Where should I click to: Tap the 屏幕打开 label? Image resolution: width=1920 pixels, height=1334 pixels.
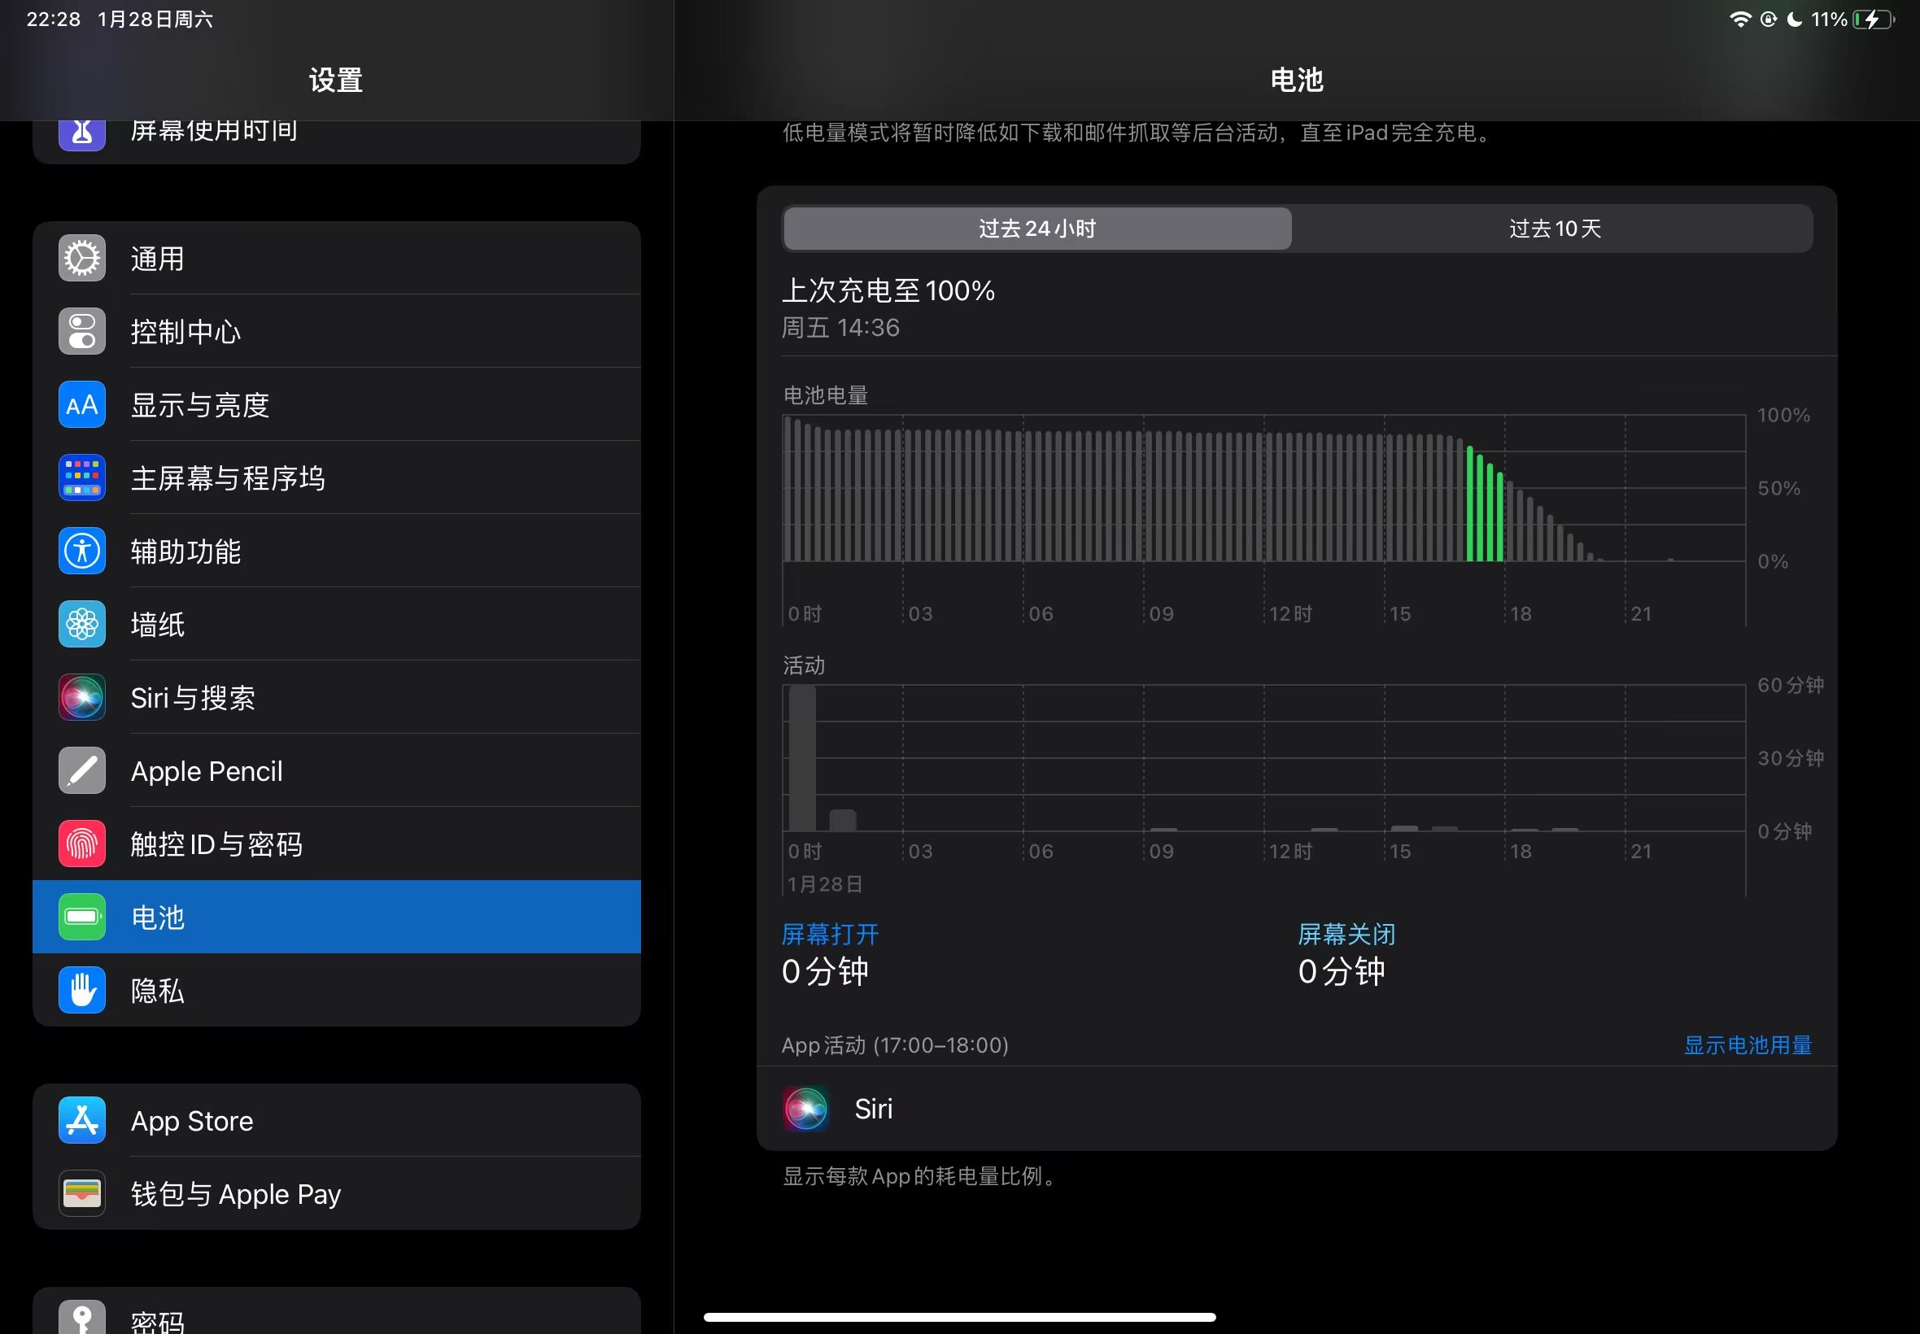tap(829, 935)
